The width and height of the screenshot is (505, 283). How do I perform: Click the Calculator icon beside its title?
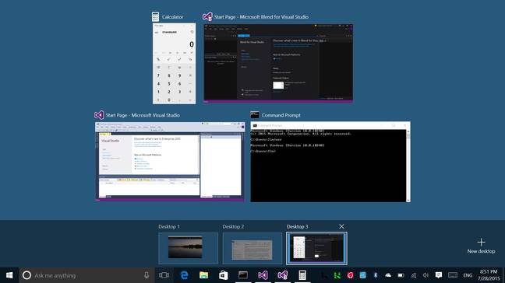click(x=155, y=16)
